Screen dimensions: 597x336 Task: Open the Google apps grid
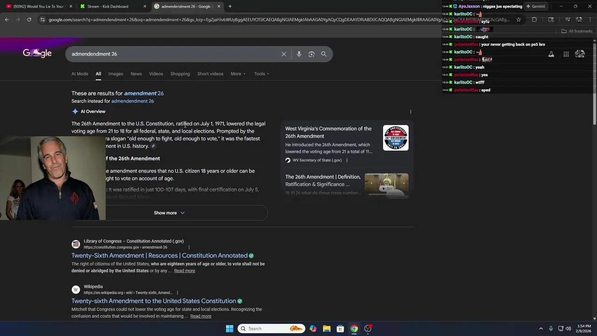pyautogui.click(x=566, y=54)
